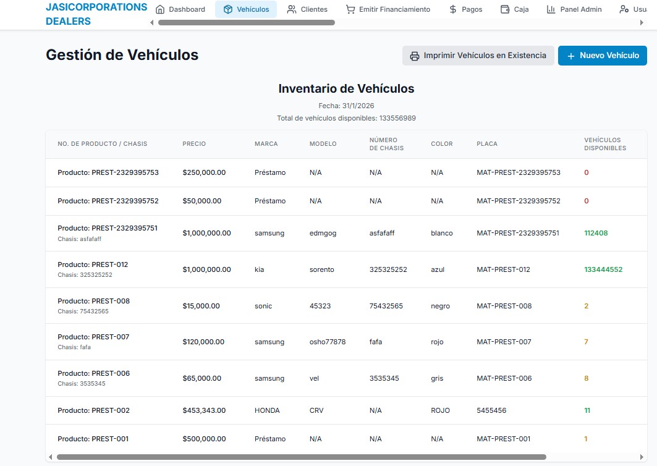Select the Clientes tab

(x=307, y=9)
